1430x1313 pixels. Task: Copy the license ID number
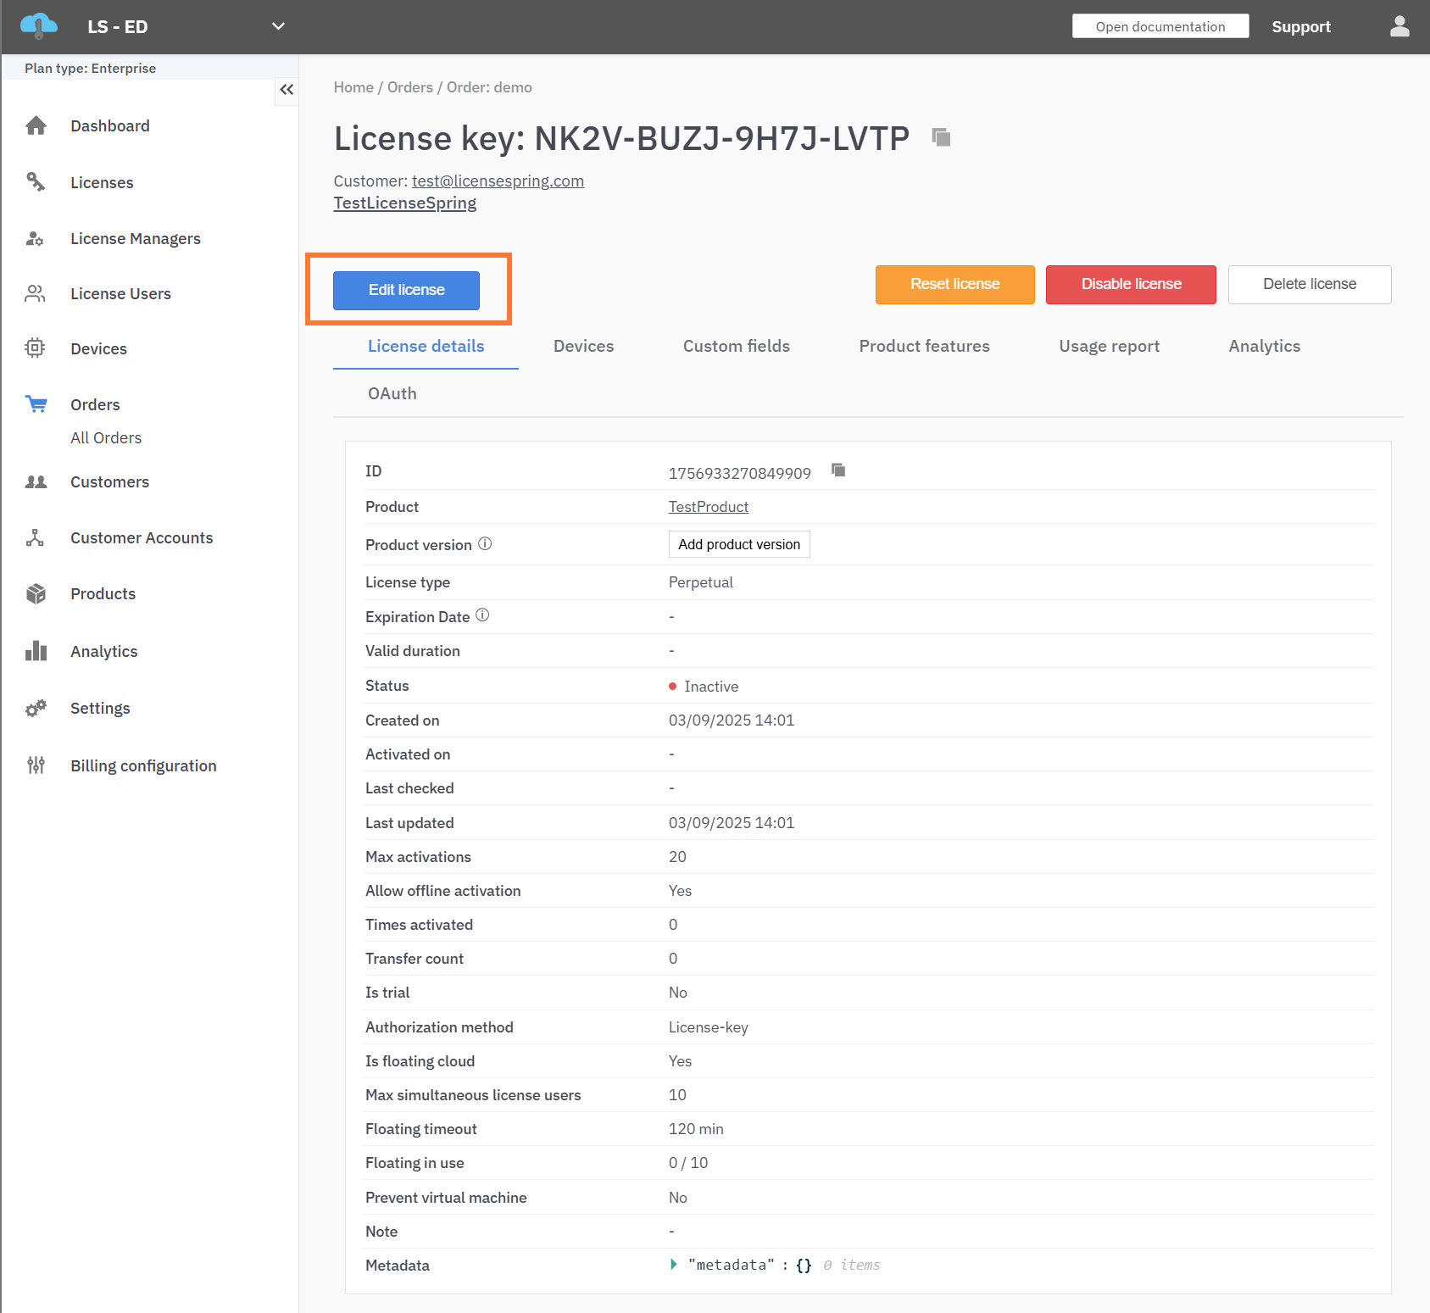(838, 470)
